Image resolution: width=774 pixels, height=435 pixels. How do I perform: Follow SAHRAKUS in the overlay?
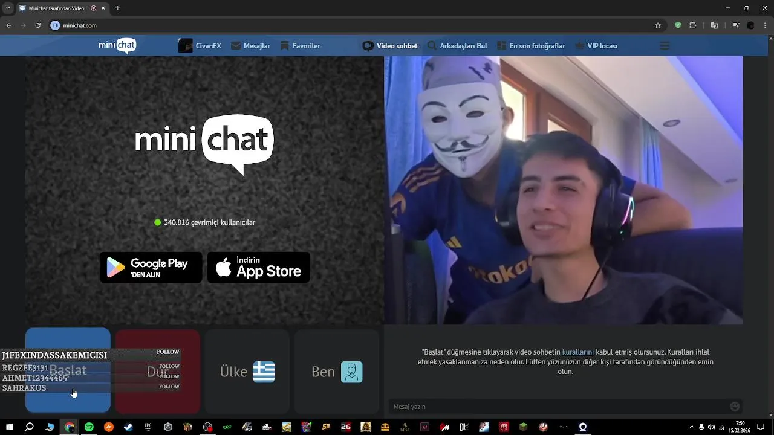[x=169, y=387]
